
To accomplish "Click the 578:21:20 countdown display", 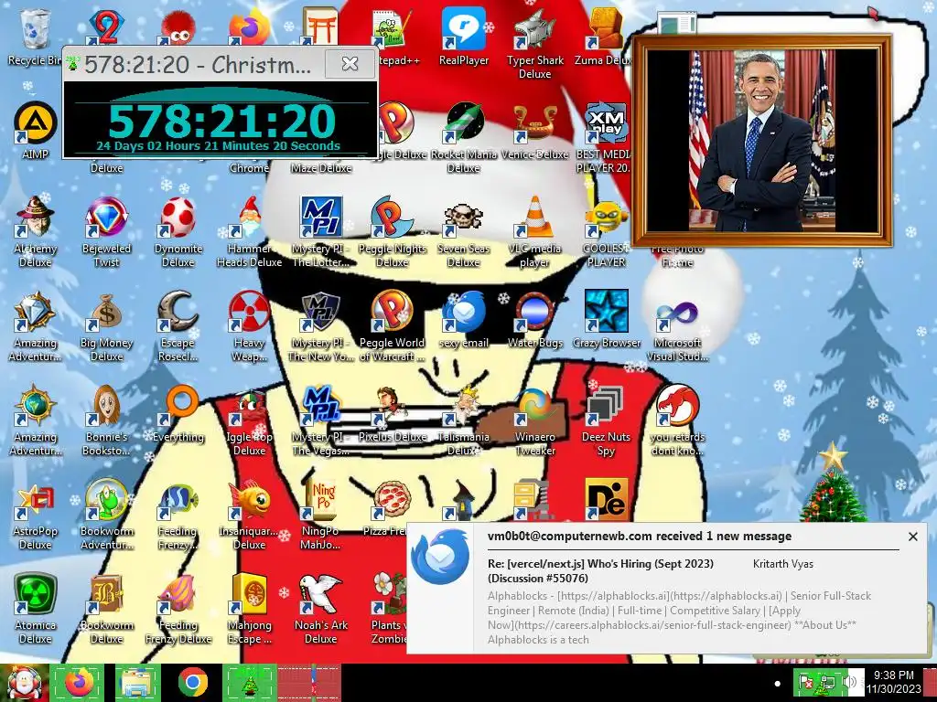I will 221,122.
